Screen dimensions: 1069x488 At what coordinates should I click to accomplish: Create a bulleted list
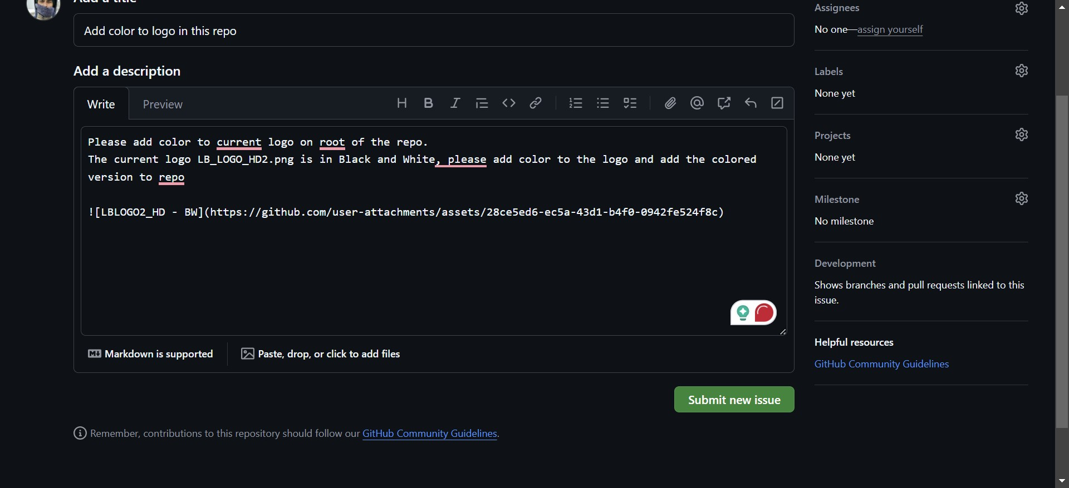[602, 103]
